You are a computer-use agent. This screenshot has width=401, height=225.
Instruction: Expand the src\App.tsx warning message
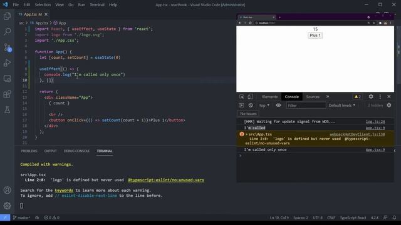[x=246, y=134]
